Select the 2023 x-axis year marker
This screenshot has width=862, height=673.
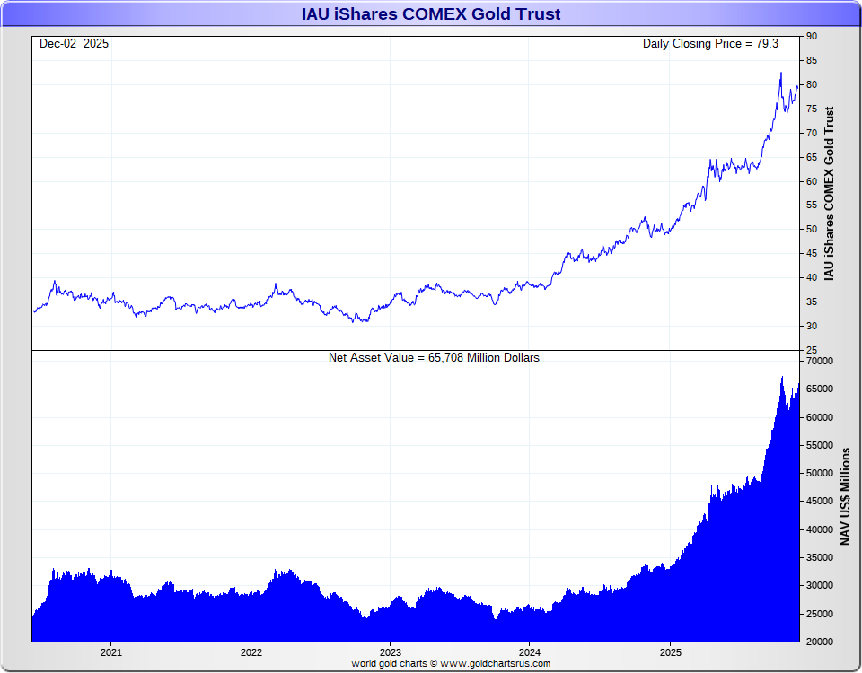[x=391, y=652]
